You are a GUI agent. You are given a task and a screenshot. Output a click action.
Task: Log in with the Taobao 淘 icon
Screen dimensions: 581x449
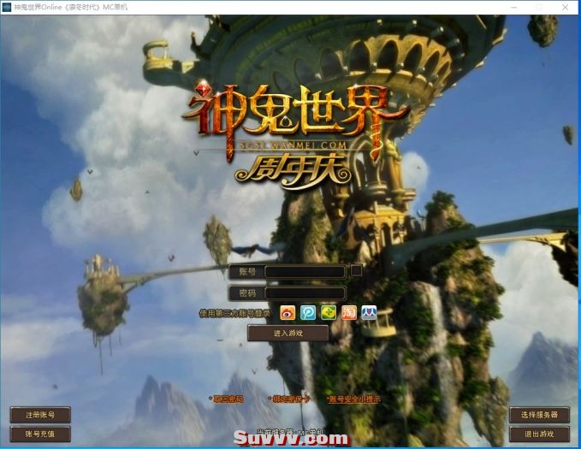click(348, 313)
